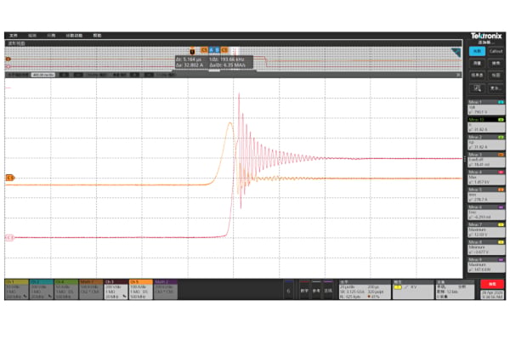Click cursor A handle in waveform overview
510x340 pixels.
point(211,50)
